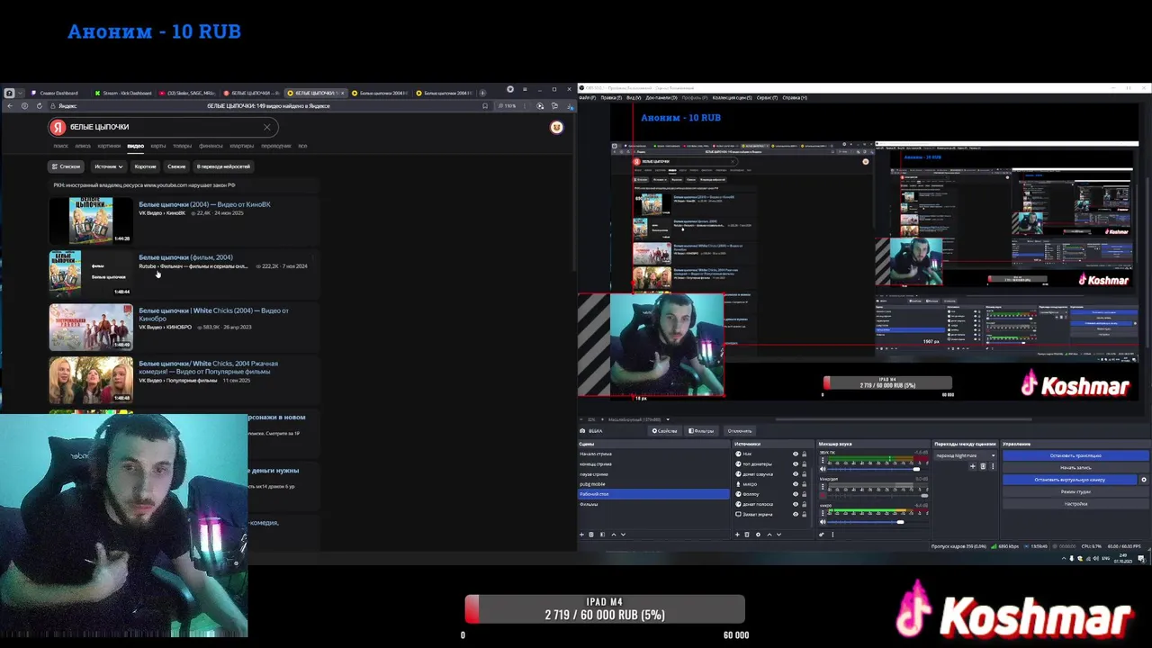
Task: Click the БЕЛЫЕ ЦЫПОЧКИ search input
Action: [162, 127]
